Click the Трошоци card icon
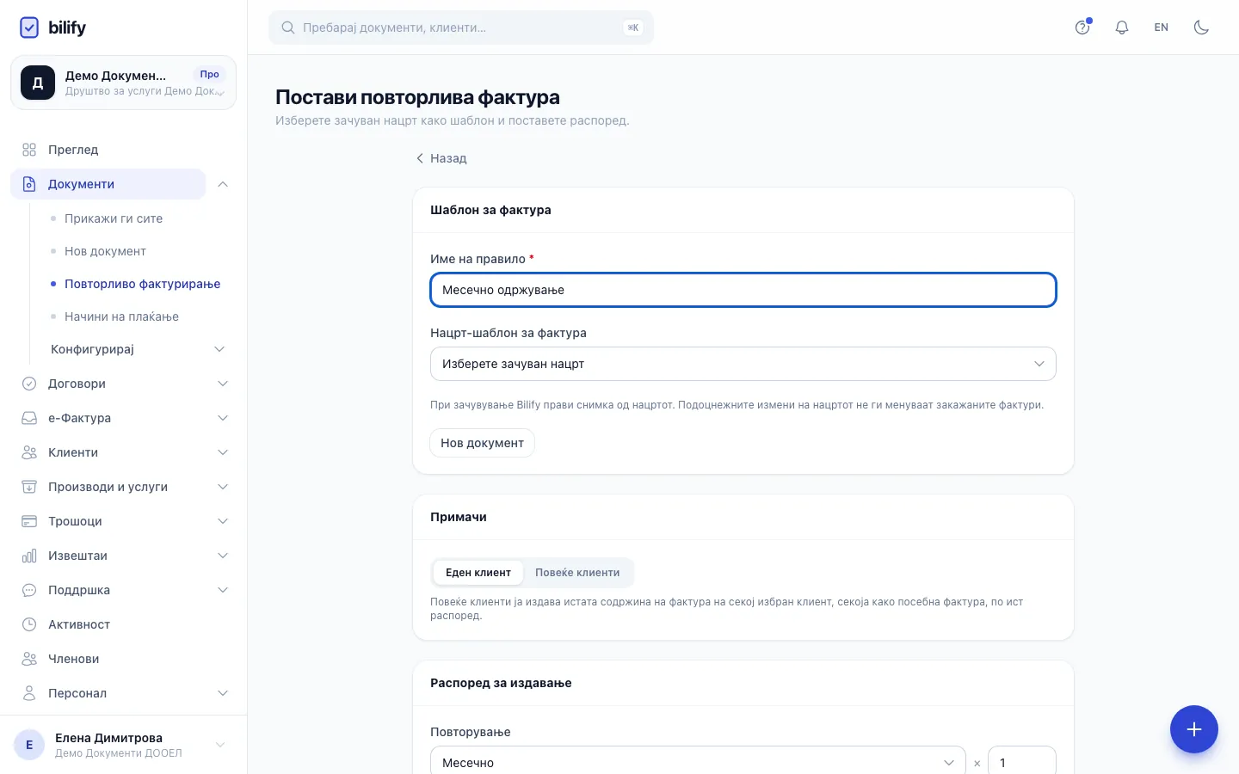1239x774 pixels. pos(29,521)
